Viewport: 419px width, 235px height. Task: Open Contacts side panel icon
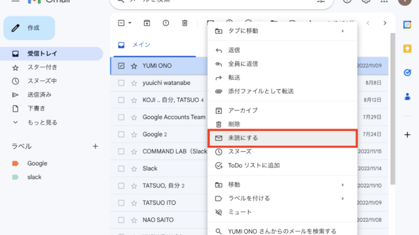407,96
